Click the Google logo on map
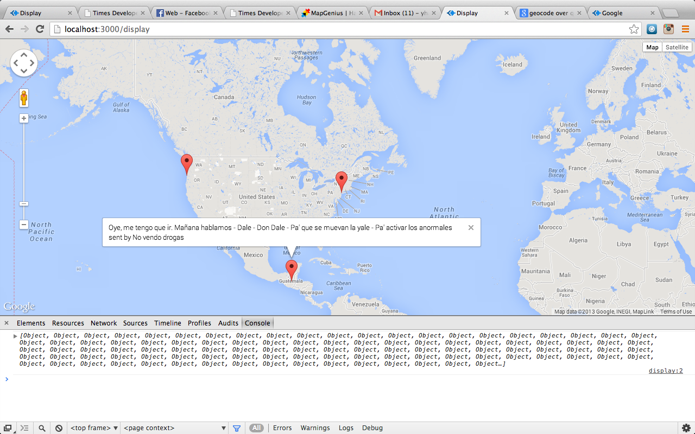Screen dimensions: 695x434 pyautogui.click(x=19, y=307)
